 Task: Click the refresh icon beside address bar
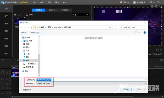(115, 27)
